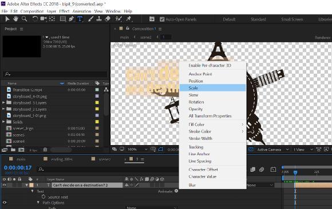The image size is (332, 209).
Task: Toggle the Auto-Open Panels checkbox
Action: (162, 19)
